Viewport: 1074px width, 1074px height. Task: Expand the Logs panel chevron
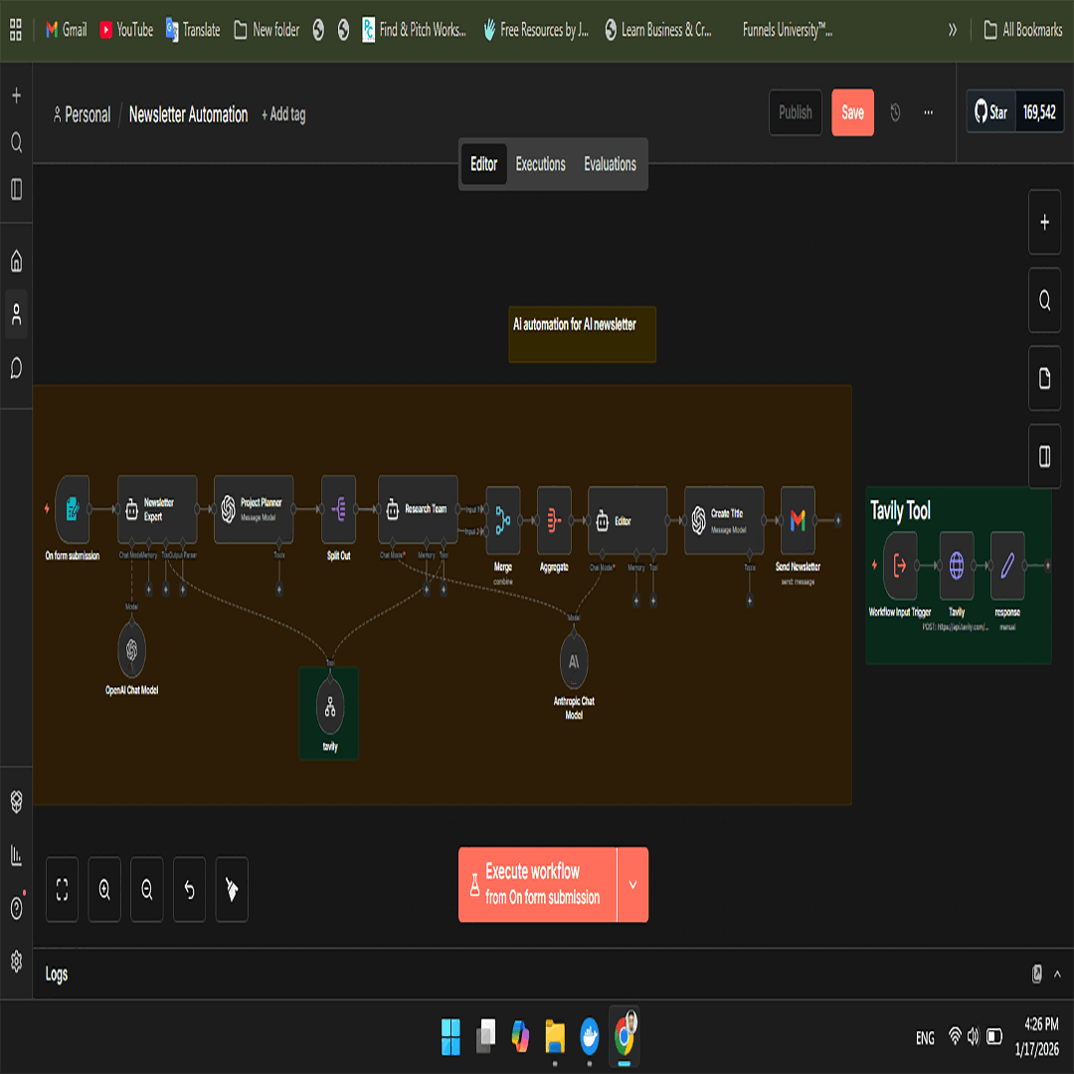(x=1057, y=975)
